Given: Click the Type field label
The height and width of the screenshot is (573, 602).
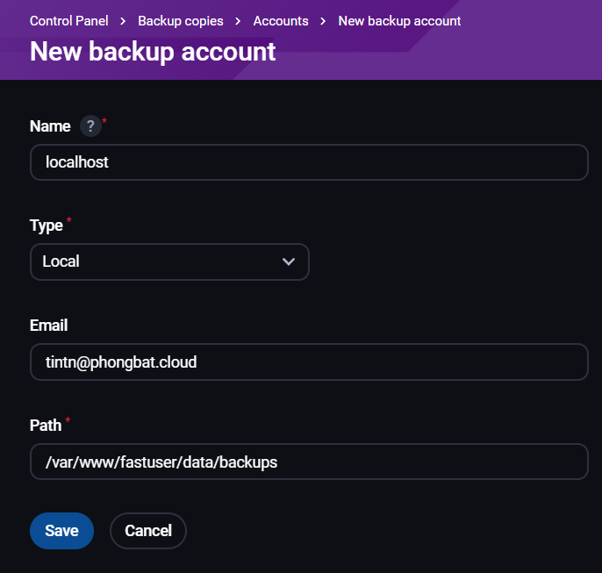Looking at the screenshot, I should 47,226.
